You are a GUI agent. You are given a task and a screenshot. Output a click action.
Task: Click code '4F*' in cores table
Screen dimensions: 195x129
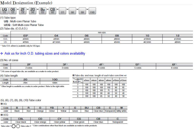pyautogui.click(x=102, y=65)
